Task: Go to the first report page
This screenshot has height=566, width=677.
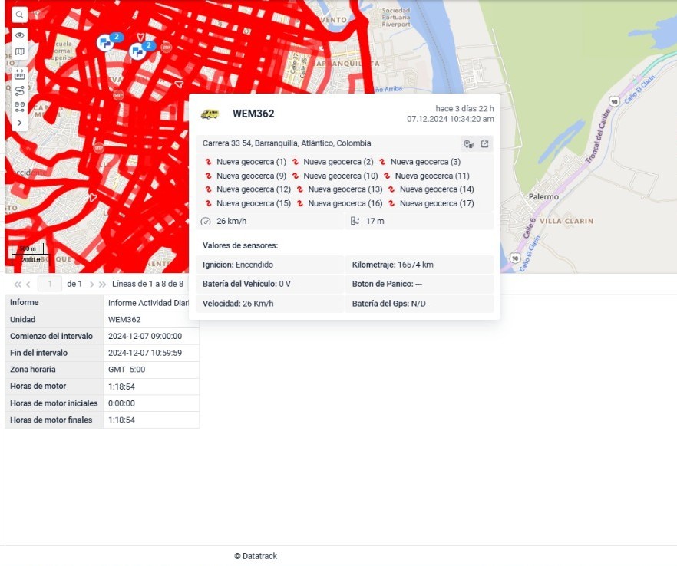Action: tap(18, 284)
